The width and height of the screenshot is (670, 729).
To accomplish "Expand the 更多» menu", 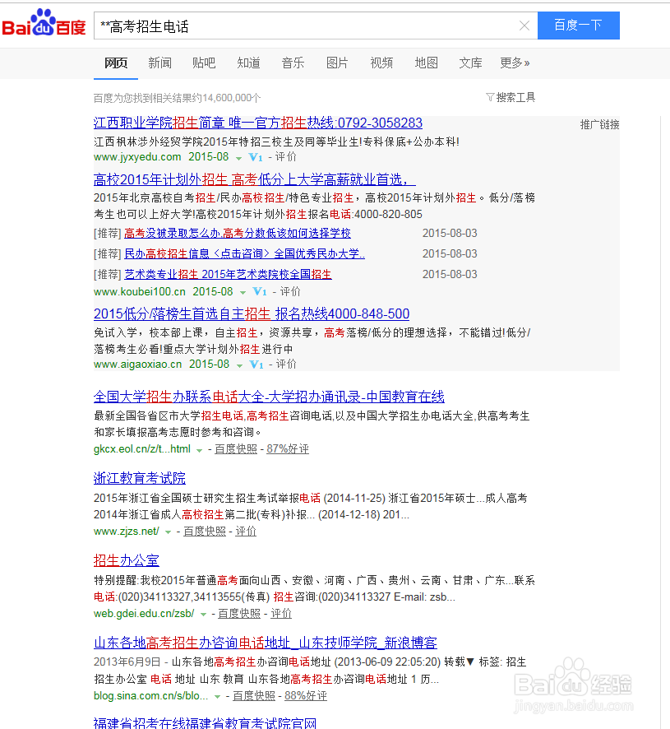I will 515,63.
